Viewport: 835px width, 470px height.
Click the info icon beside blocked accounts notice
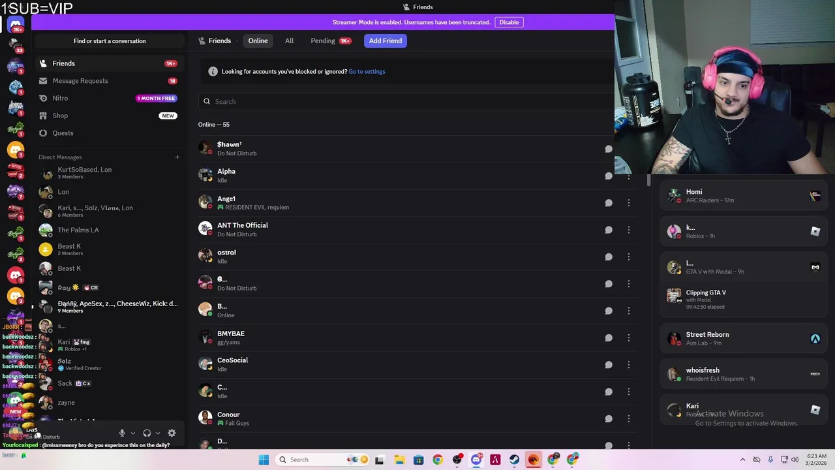[213, 72]
